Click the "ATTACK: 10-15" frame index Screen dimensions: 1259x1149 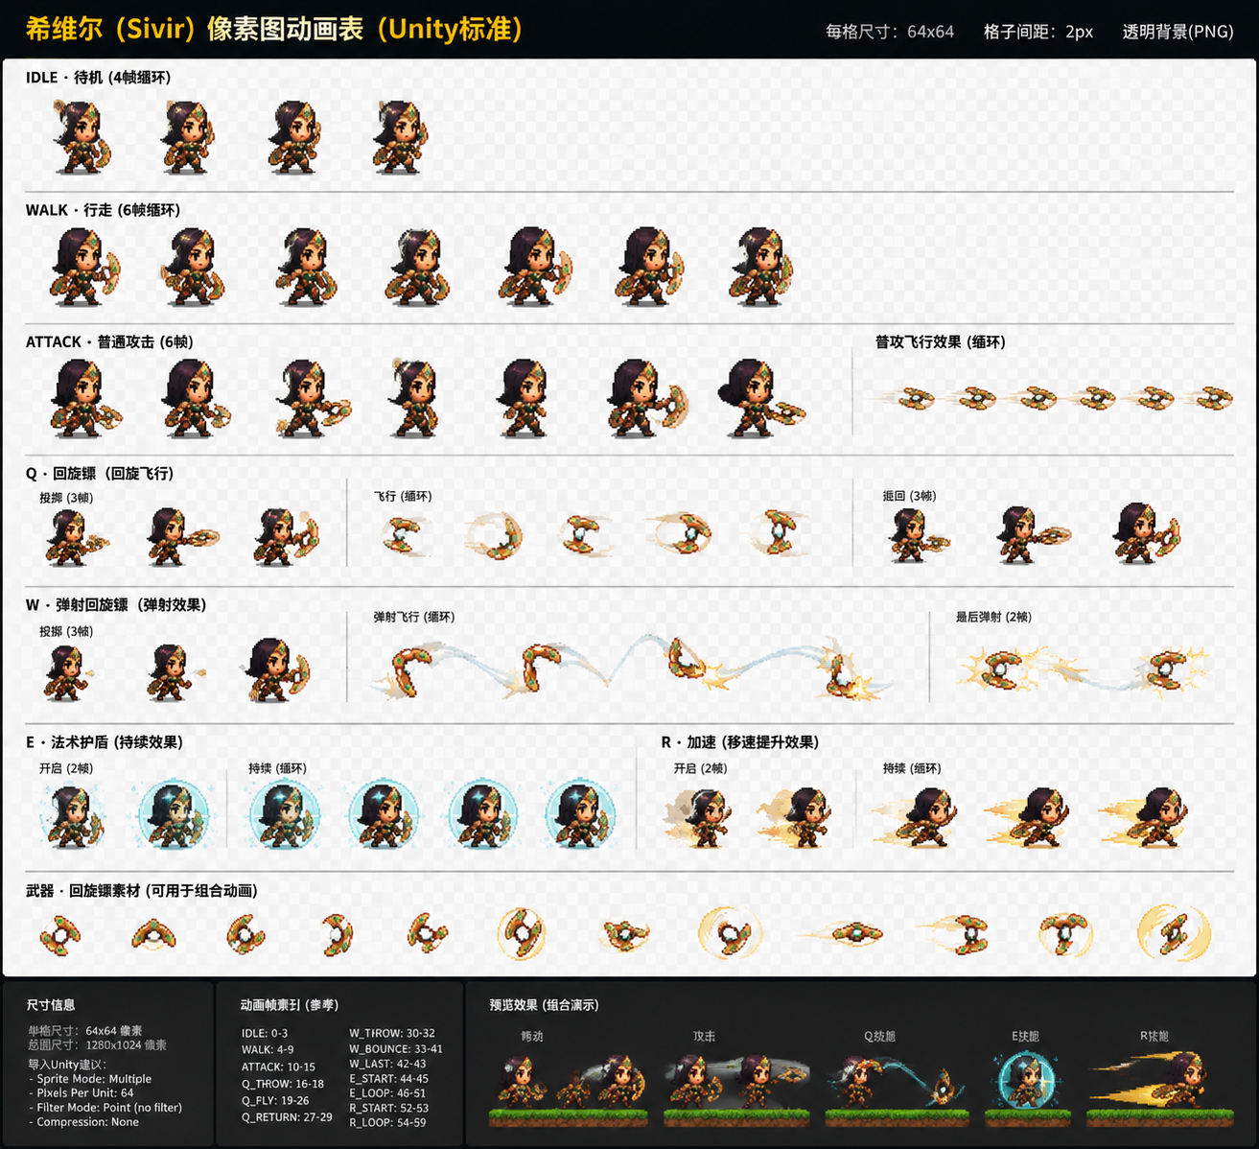278,1067
